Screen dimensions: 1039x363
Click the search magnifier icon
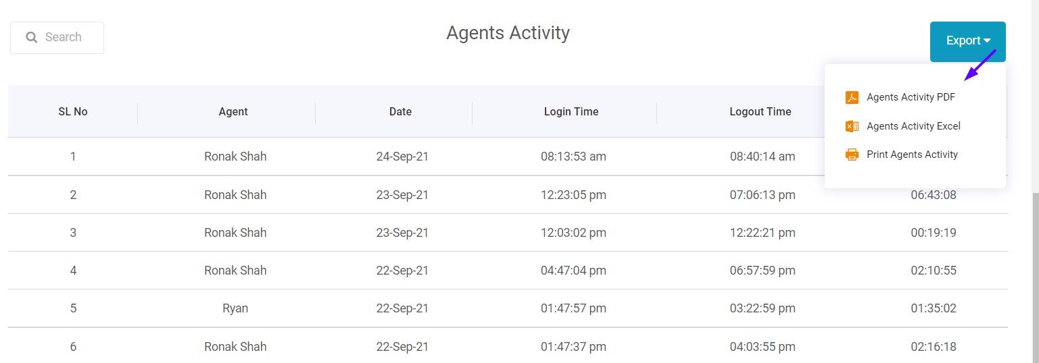[x=31, y=37]
